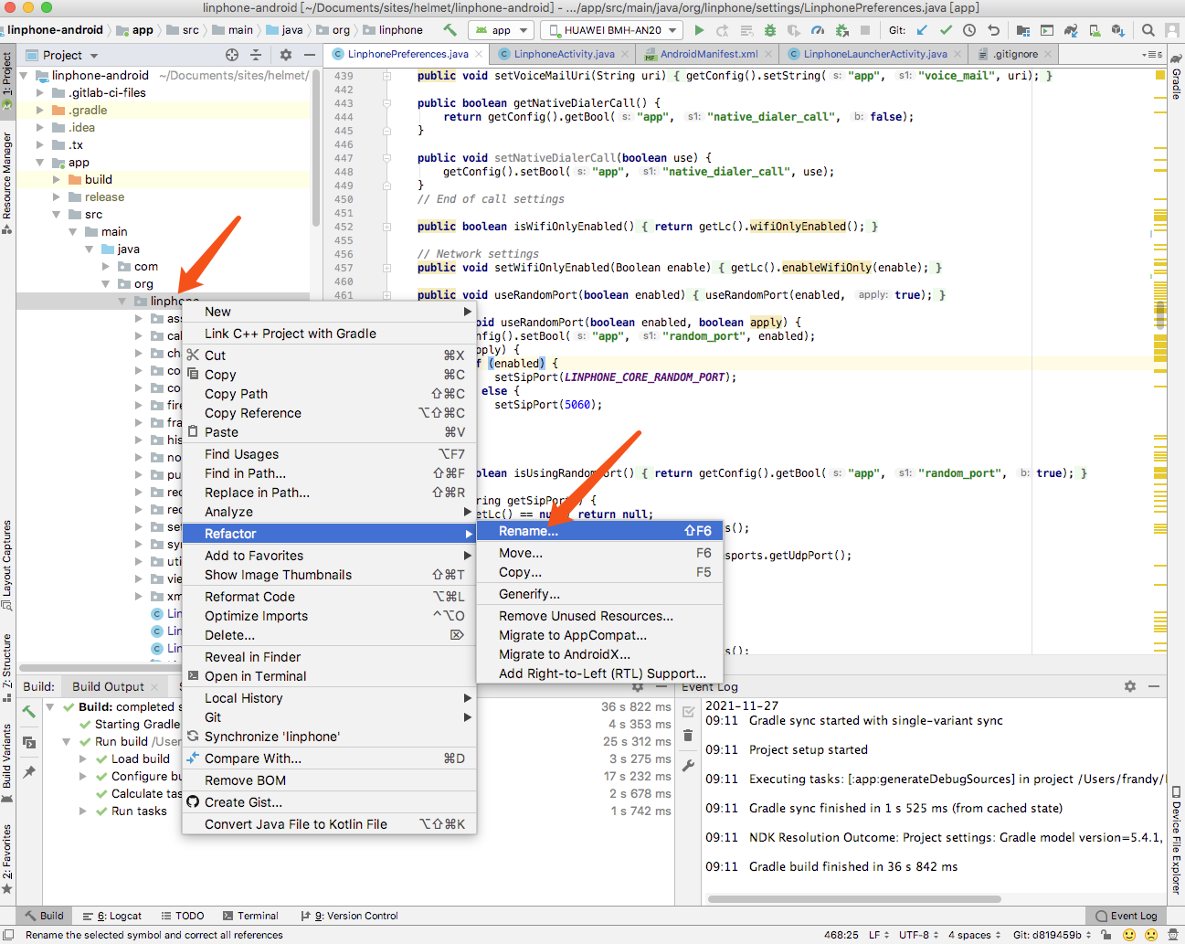
Task: Click Attach Debugger to Android Process icon
Action: coord(841,30)
